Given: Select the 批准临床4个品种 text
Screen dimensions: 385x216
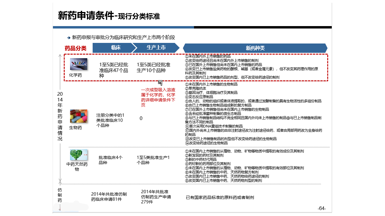Looking at the screenshot, I should 110,160.
